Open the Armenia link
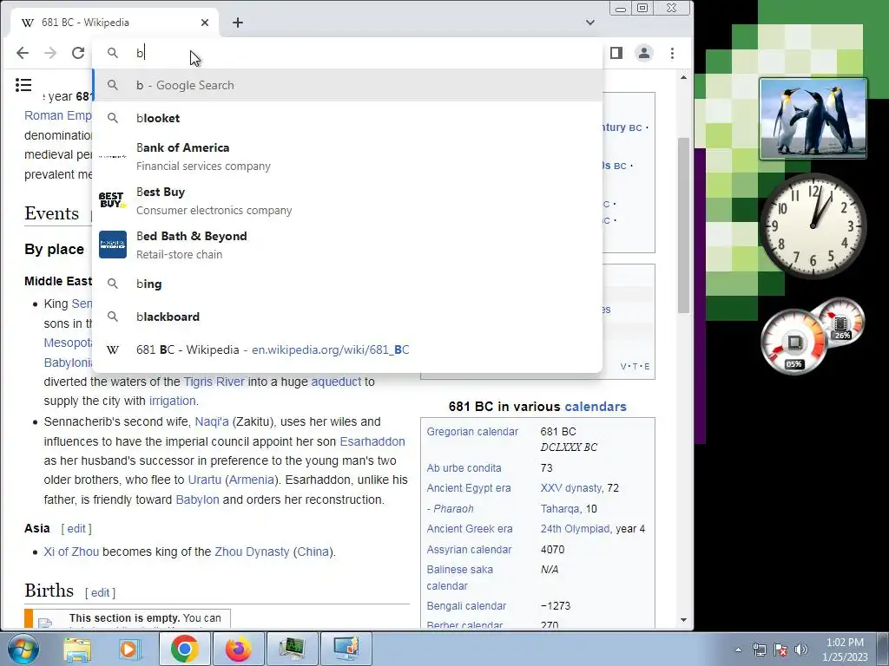This screenshot has width=889, height=666. (252, 480)
